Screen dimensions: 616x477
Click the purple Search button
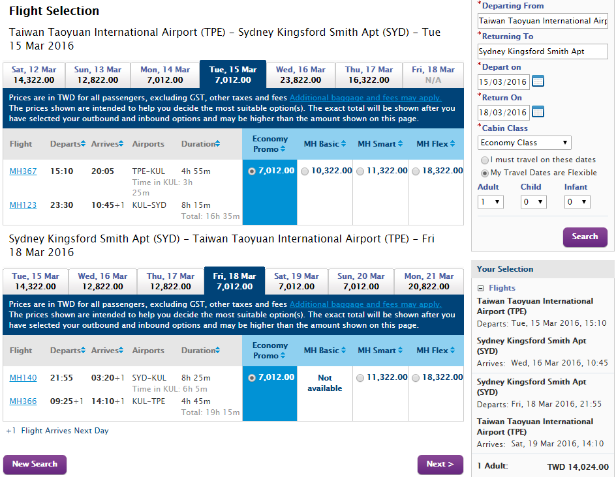(585, 237)
